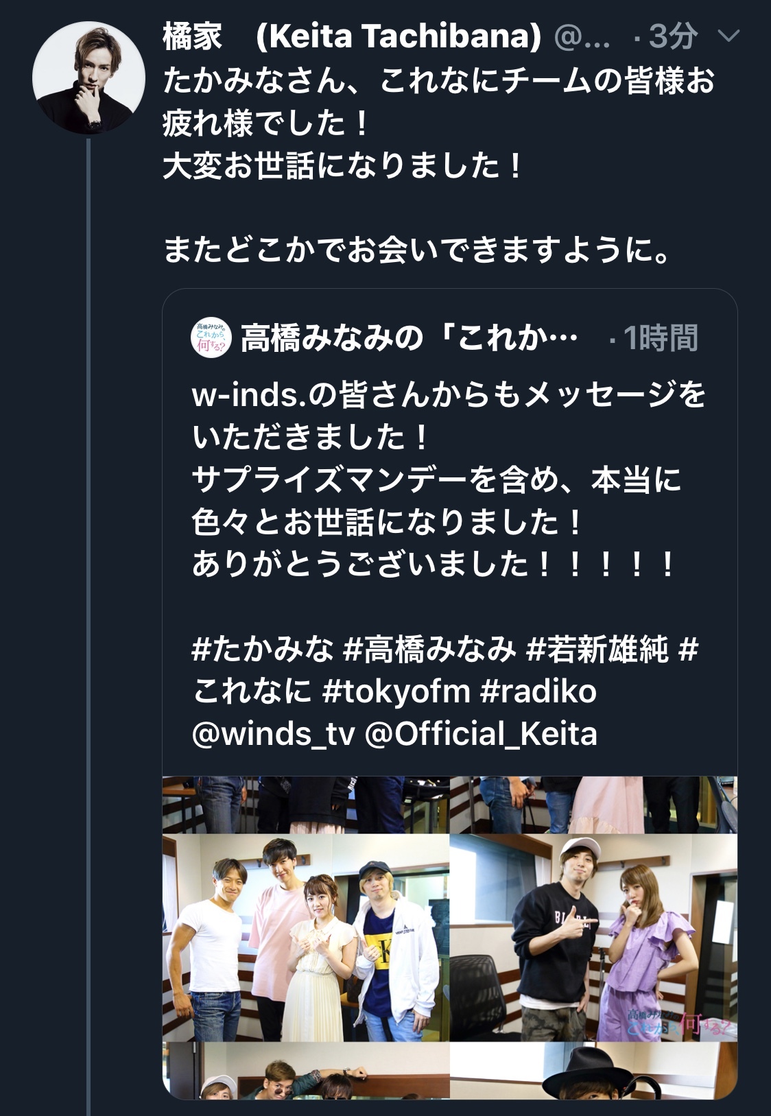Open hashtag #radiko

coord(538,691)
